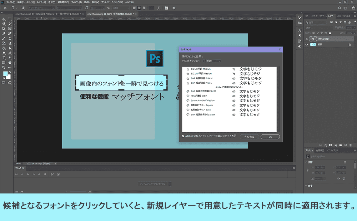Image resolution: width=357 pixels, height=221 pixels.
Task: Select the Eyedropper tool
Action: pyautogui.click(x=3, y=33)
